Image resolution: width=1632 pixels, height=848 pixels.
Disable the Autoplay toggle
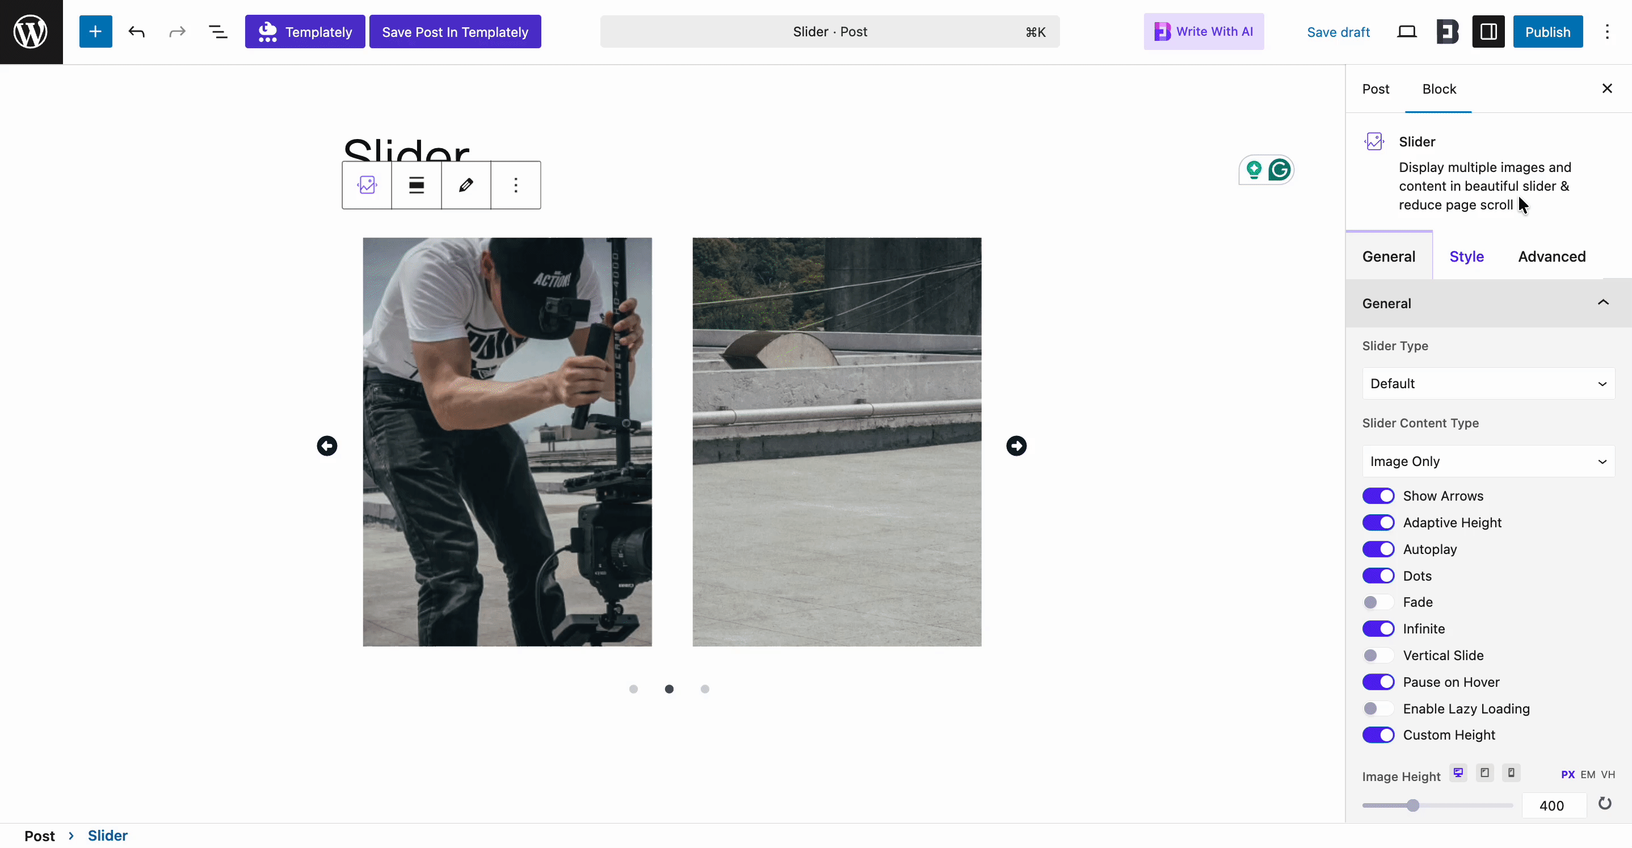click(1378, 549)
